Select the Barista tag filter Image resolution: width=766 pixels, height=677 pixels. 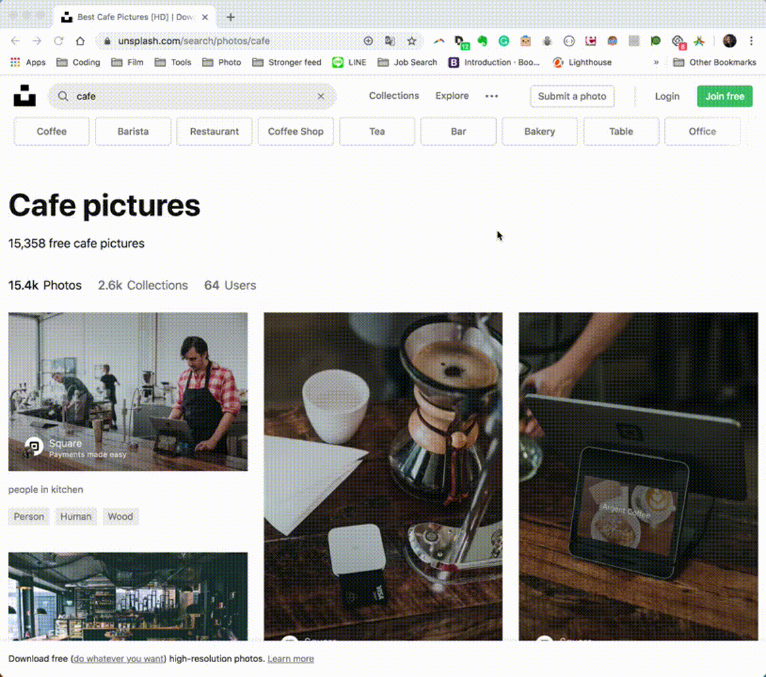[x=133, y=131]
